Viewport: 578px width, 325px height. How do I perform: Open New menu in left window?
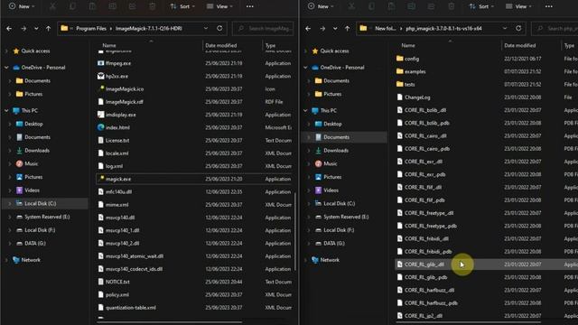(x=22, y=6)
